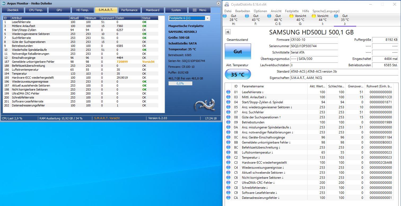Switch to the Mainboard tab
This screenshot has width=401, height=206.
click(153, 10)
